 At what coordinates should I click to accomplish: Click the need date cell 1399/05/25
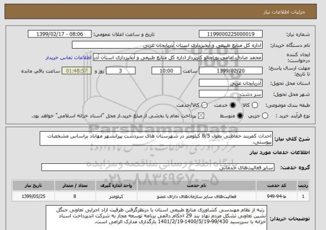point(33,196)
